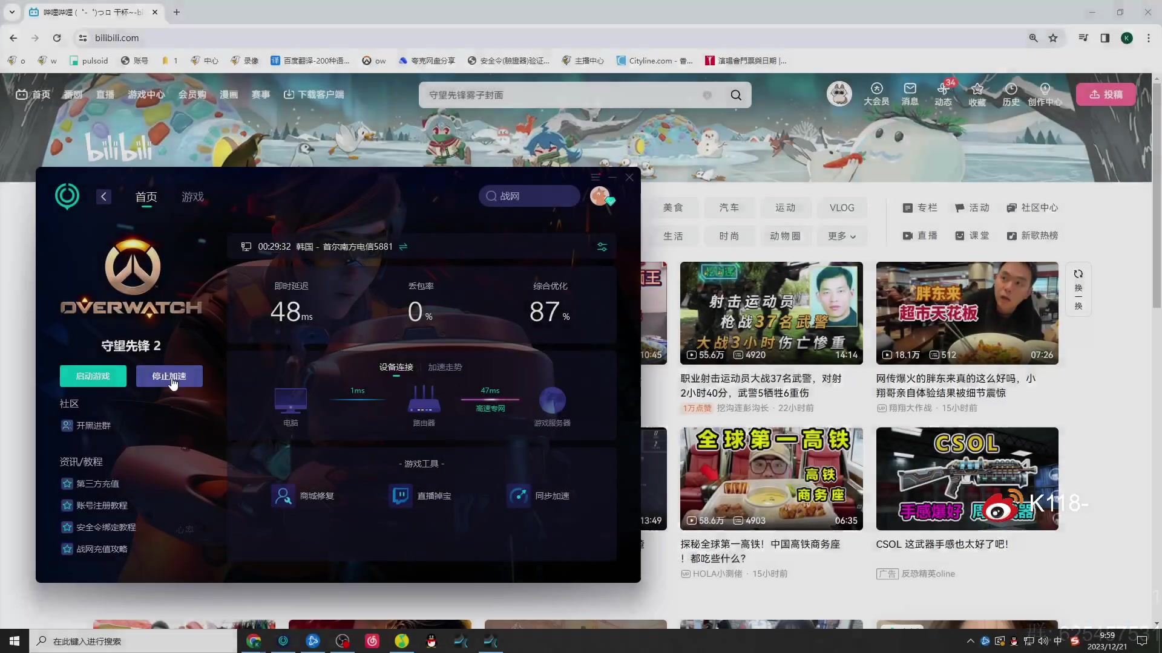Switch to accelerator 游戏 tab
The height and width of the screenshot is (653, 1162).
tap(192, 197)
